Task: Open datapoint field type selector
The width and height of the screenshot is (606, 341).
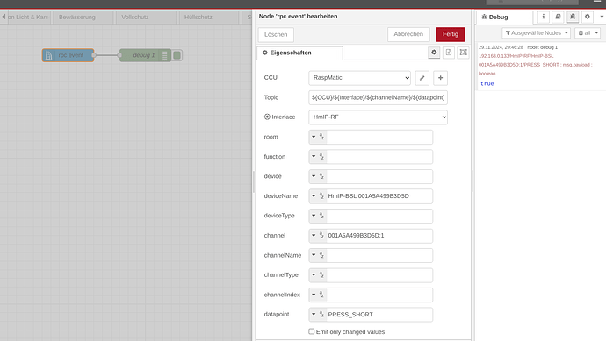Action: point(318,315)
